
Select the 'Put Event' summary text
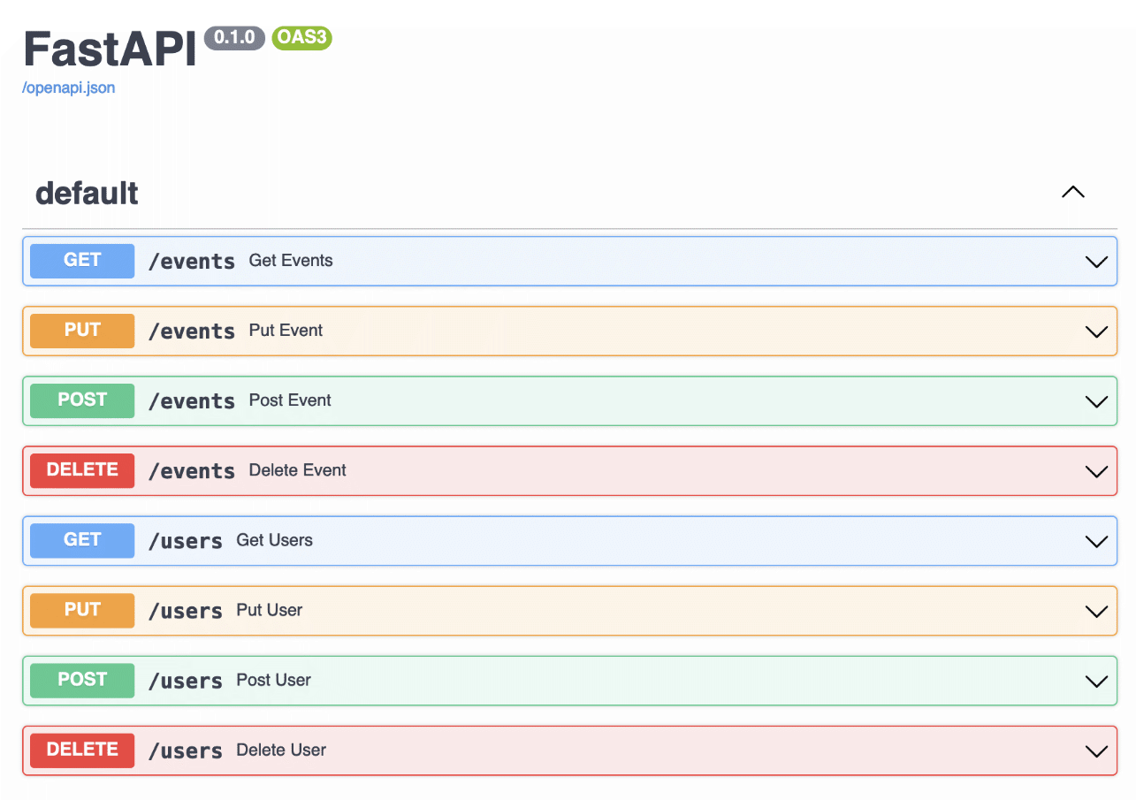(286, 331)
